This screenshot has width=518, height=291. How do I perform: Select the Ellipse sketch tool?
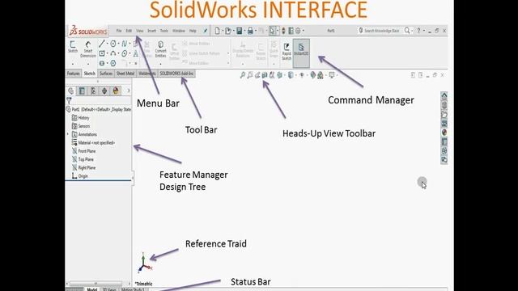(124, 53)
